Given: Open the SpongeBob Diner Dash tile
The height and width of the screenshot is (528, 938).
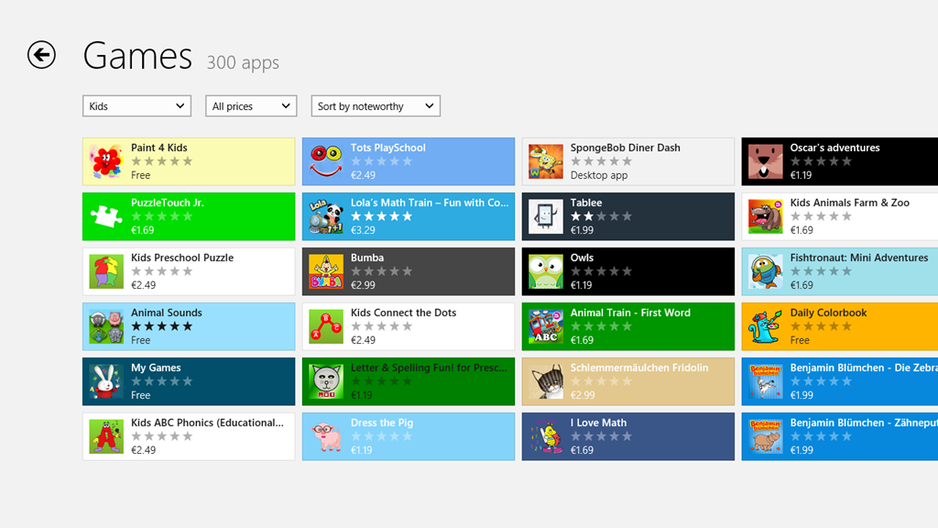Looking at the screenshot, I should (627, 161).
